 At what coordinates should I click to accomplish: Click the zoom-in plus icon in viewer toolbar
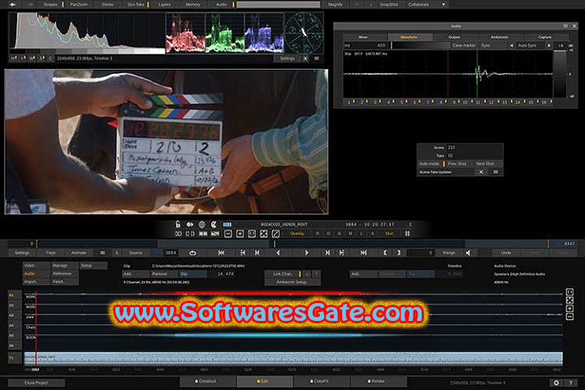coord(240,234)
